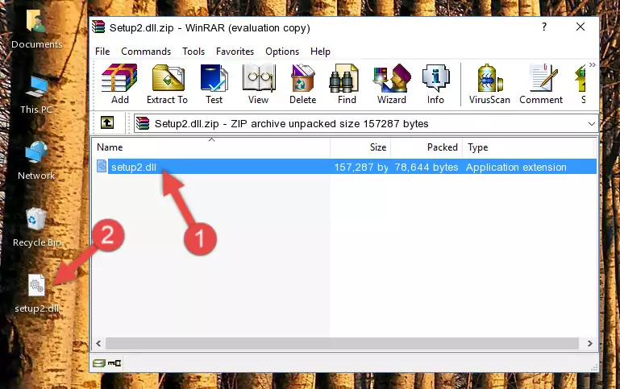This screenshot has width=620, height=389.
Task: Open the Help menu
Action: tap(320, 52)
